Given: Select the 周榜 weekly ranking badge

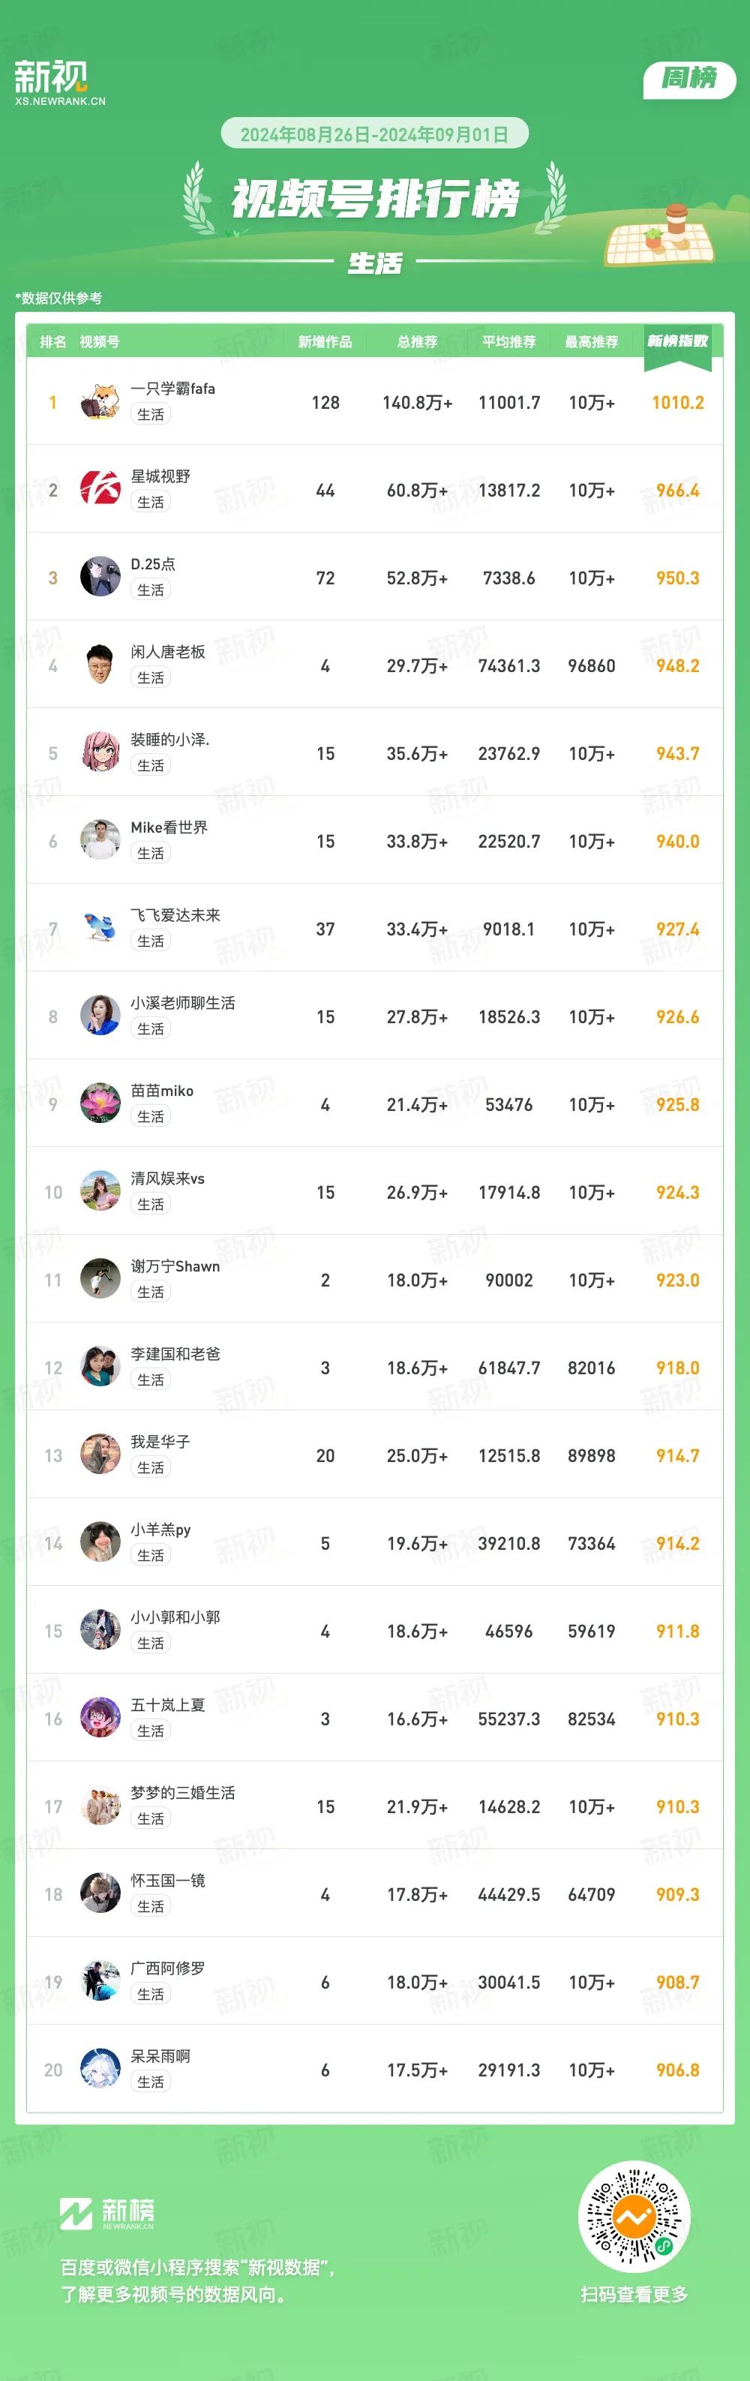Looking at the screenshot, I should click(x=689, y=80).
